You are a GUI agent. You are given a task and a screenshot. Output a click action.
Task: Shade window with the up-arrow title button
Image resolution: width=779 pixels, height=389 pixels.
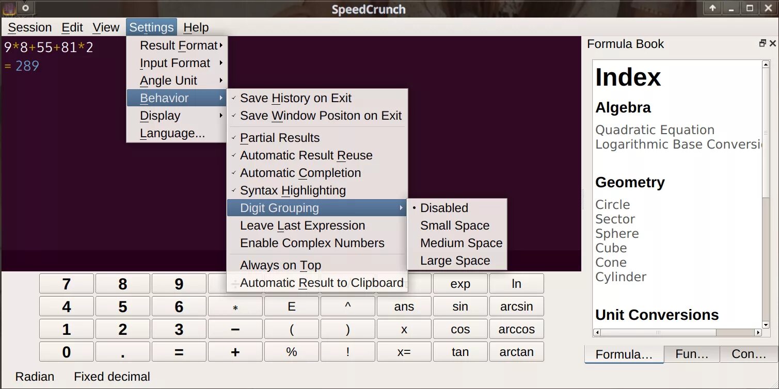[712, 8]
